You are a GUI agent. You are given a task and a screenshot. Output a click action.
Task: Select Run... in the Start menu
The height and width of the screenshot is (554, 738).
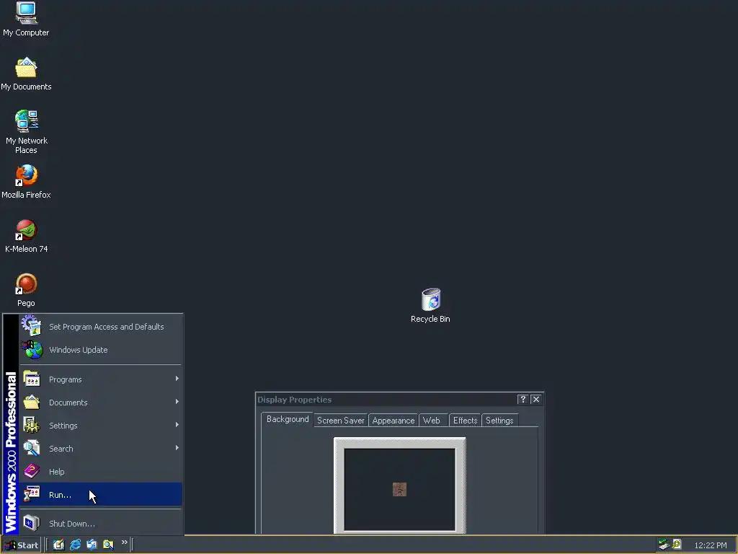(x=100, y=494)
